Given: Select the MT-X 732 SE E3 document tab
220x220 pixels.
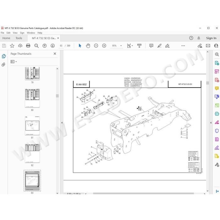Looking at the screenshot, I should point(44,38).
